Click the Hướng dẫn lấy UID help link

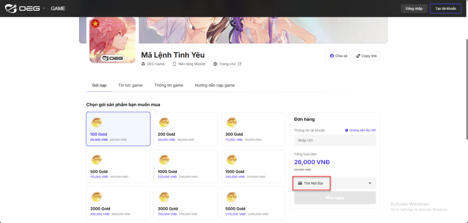(x=360, y=130)
